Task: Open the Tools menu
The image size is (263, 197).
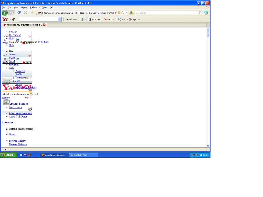Action: [45, 7]
